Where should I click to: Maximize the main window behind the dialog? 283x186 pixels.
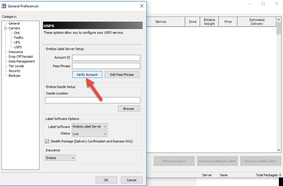point(263,4)
